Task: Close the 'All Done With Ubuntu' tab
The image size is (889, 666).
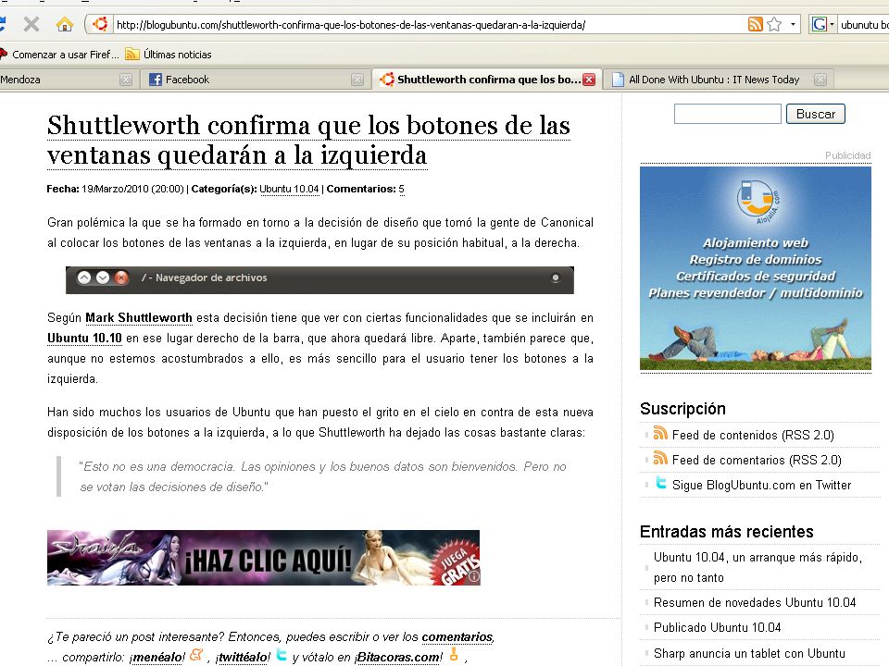Action: coord(820,80)
